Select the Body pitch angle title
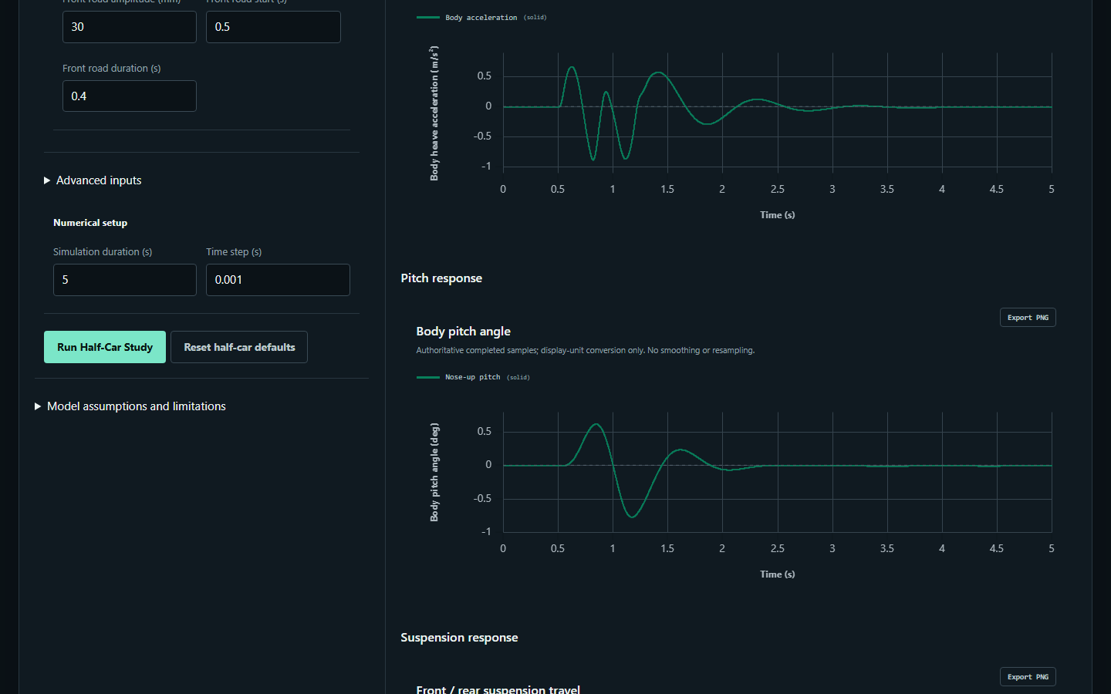The width and height of the screenshot is (1111, 694). 463,332
